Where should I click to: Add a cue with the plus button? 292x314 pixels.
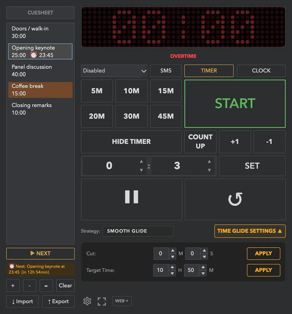point(13,286)
